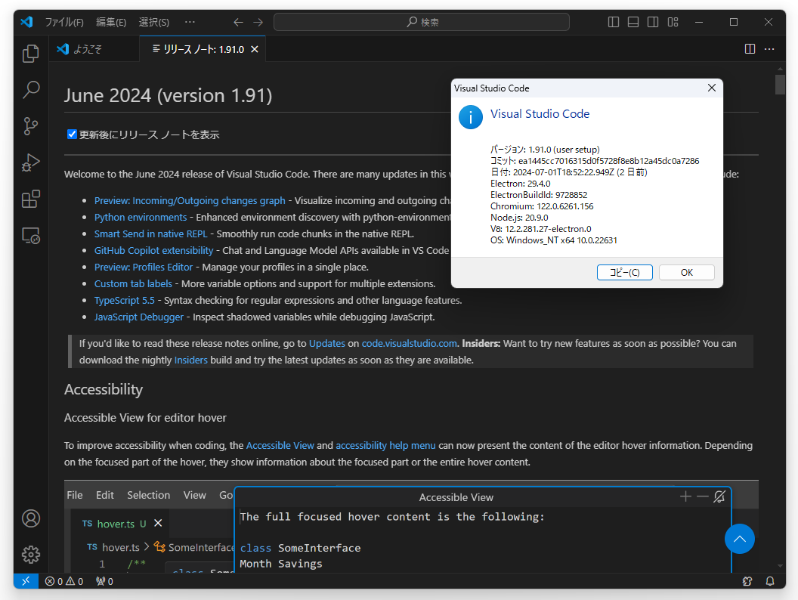Open the editor more actions menu
Viewport: 798px width, 600px height.
pos(769,48)
